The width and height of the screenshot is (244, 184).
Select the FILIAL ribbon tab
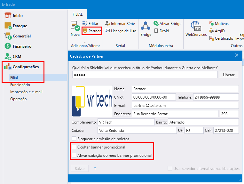77,14
